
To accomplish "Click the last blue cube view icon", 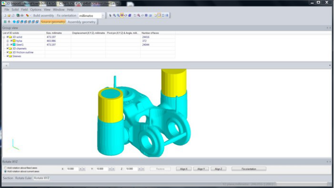I will 37,22.
